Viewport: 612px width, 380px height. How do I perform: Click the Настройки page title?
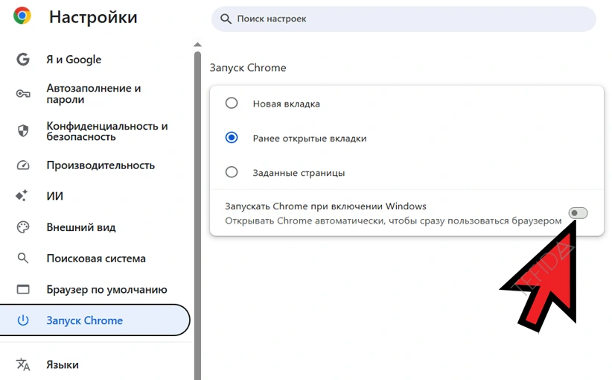click(x=93, y=17)
